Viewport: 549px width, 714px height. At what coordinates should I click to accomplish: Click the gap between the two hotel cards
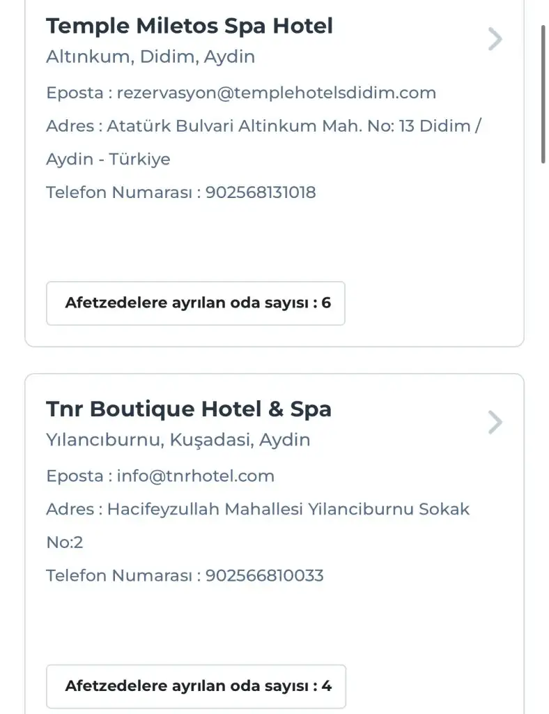(274, 360)
